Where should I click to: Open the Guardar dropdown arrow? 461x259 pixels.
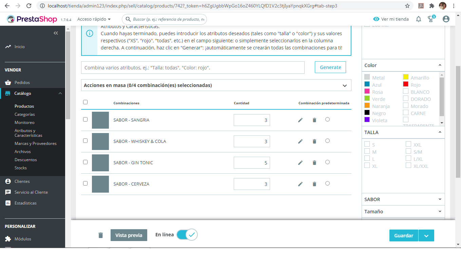[426, 236]
